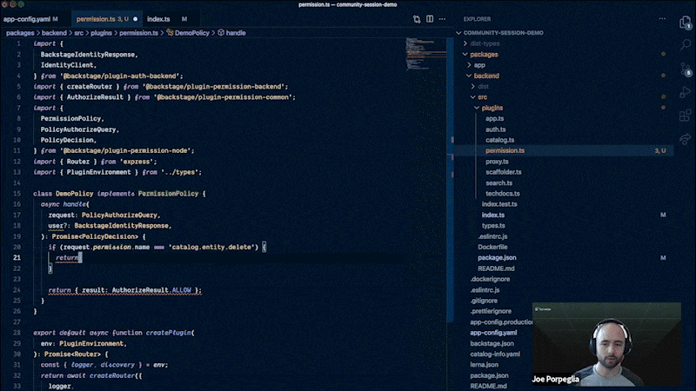Open the Extensions view
The height and width of the screenshot is (391, 696).
(x=685, y=116)
